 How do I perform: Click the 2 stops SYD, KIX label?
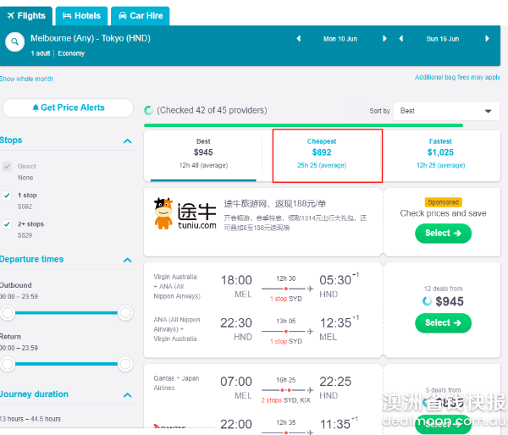click(x=286, y=400)
